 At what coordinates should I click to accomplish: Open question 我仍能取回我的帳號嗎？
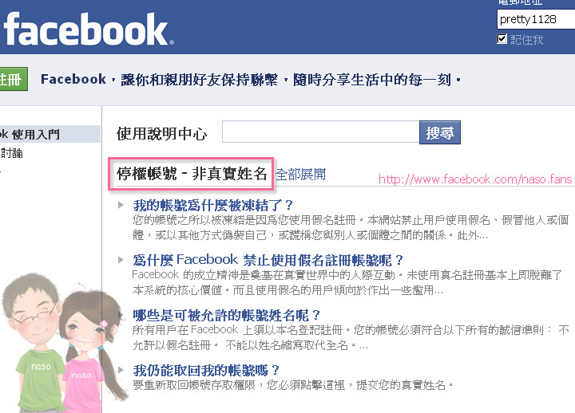pyautogui.click(x=206, y=370)
